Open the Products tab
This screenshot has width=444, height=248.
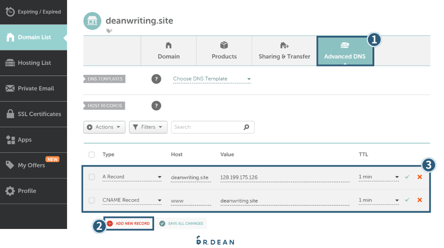(224, 51)
